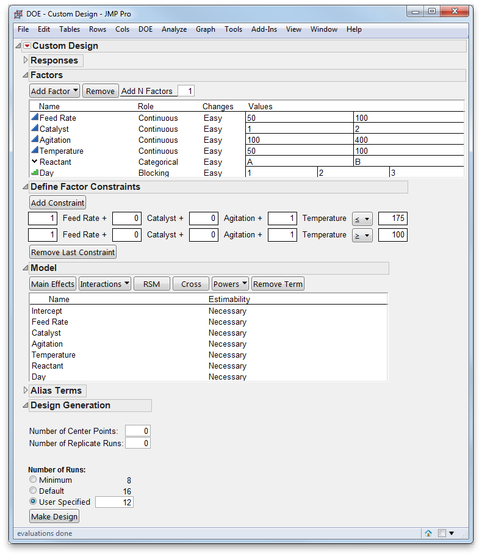
Task: Click the Number of Replicate Runs field
Action: (138, 443)
